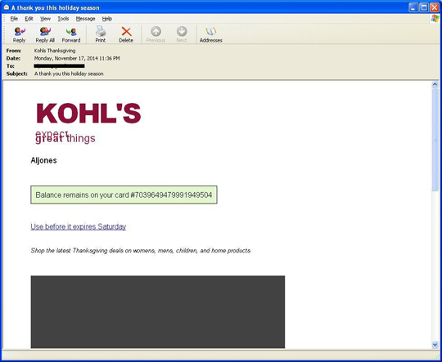Click the Reply toolbar icon

[19, 34]
